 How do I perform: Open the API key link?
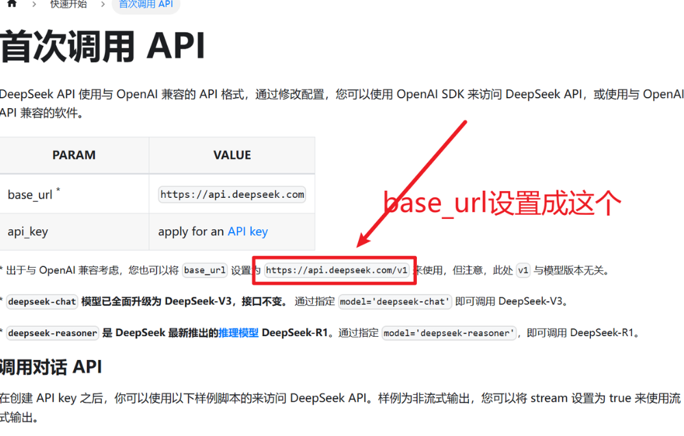248,231
